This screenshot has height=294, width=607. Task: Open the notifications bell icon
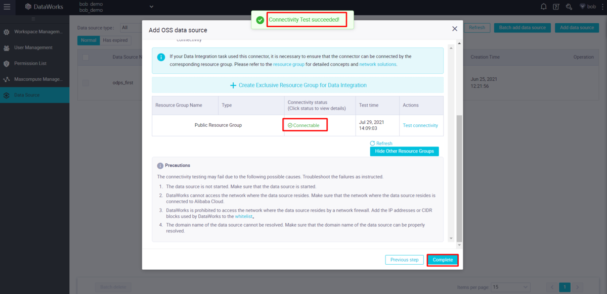[544, 7]
